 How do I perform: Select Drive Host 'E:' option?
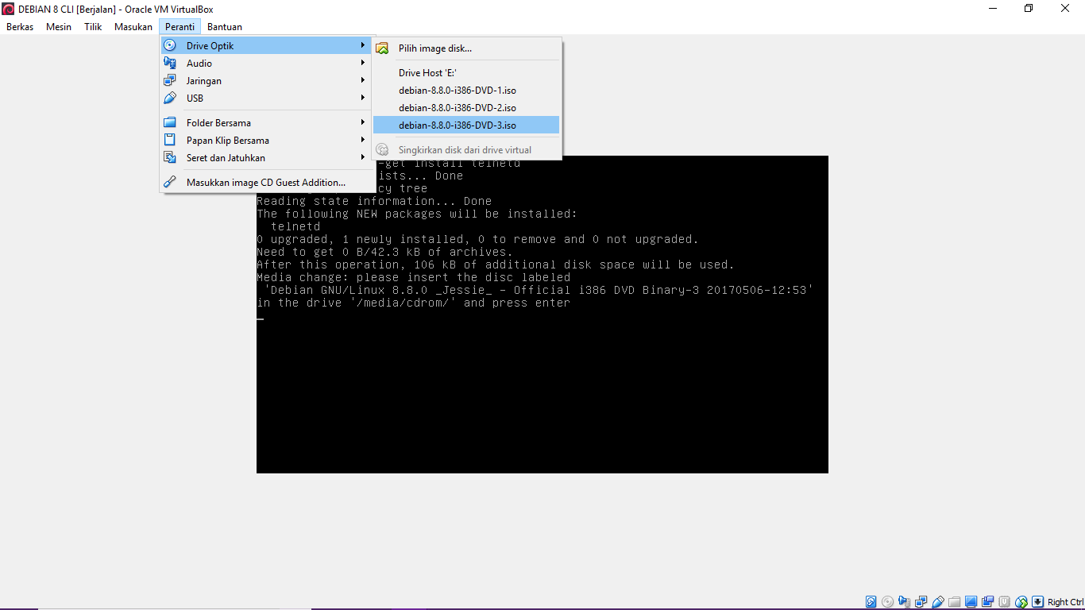tap(467, 72)
